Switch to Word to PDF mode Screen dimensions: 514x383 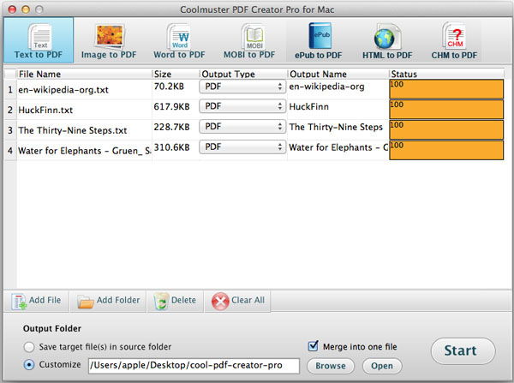click(179, 41)
